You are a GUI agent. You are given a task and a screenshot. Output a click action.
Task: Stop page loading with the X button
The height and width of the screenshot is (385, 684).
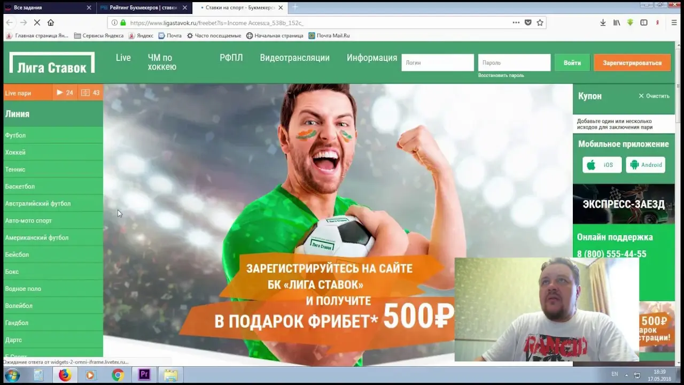click(x=37, y=22)
